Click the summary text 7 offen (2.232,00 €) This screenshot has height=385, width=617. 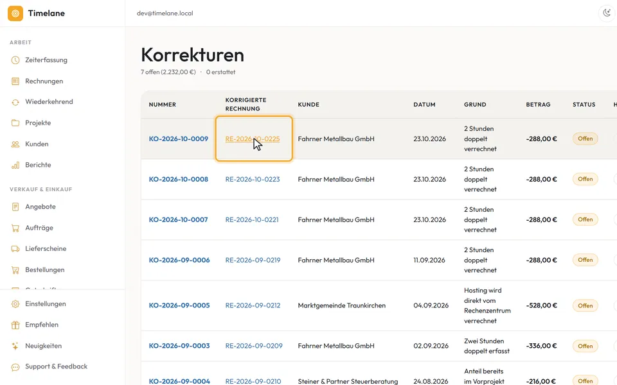(168, 72)
